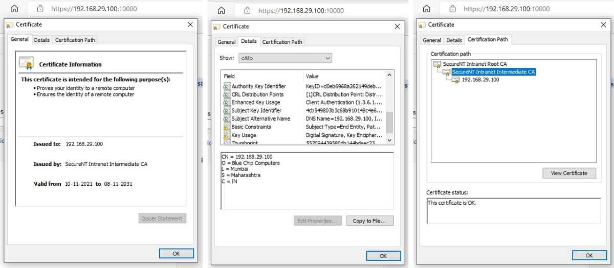Select the Authority Key Identifier row
The image size is (614, 268).
click(303, 86)
